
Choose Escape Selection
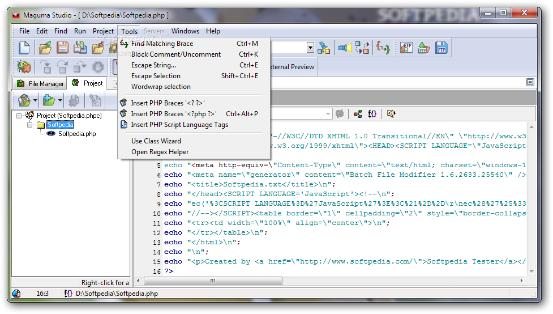pyautogui.click(x=194, y=76)
